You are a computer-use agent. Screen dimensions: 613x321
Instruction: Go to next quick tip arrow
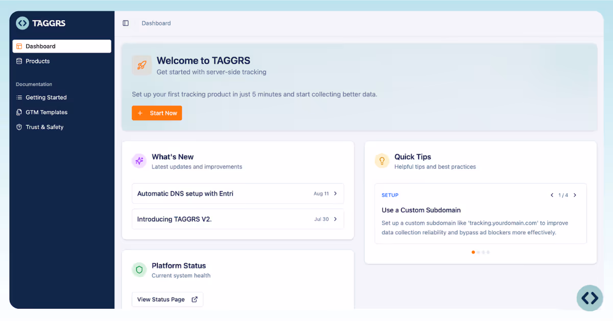[575, 195]
